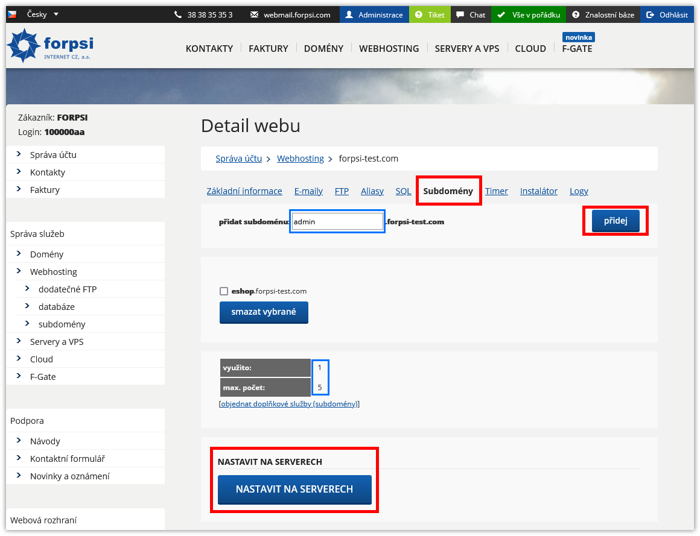The height and width of the screenshot is (536, 700).
Task: Click the novinka badge above F-GATE
Action: 579,37
